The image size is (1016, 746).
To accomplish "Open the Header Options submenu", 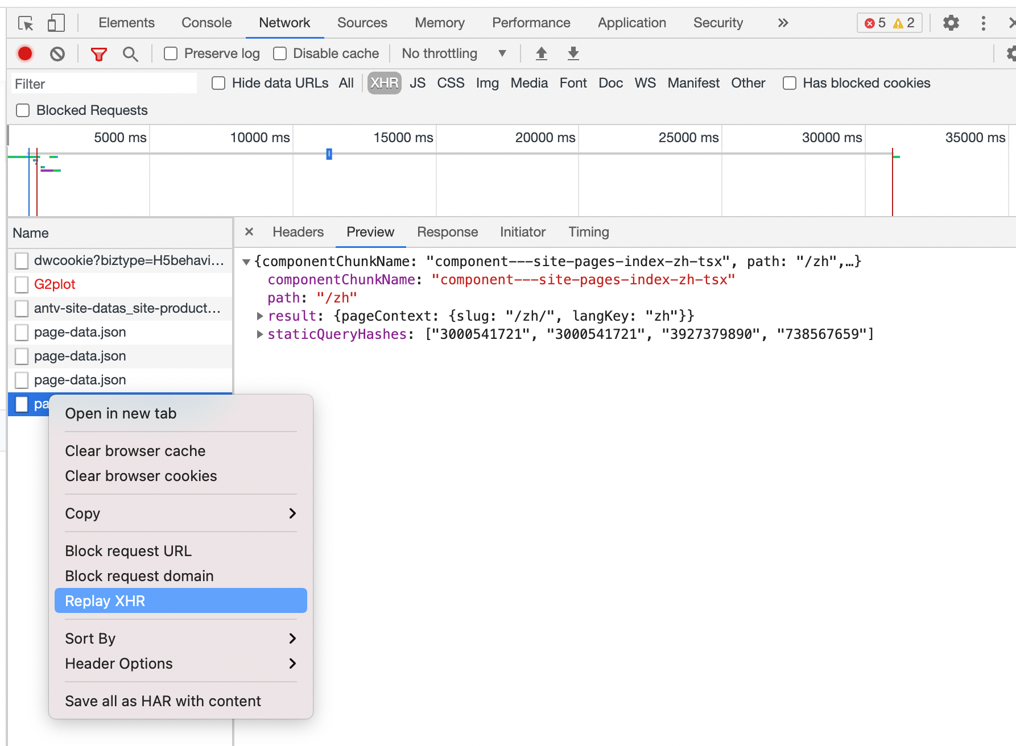I will [181, 664].
